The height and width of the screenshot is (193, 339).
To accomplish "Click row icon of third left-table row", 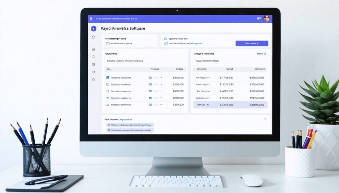I will pyautogui.click(x=108, y=91).
